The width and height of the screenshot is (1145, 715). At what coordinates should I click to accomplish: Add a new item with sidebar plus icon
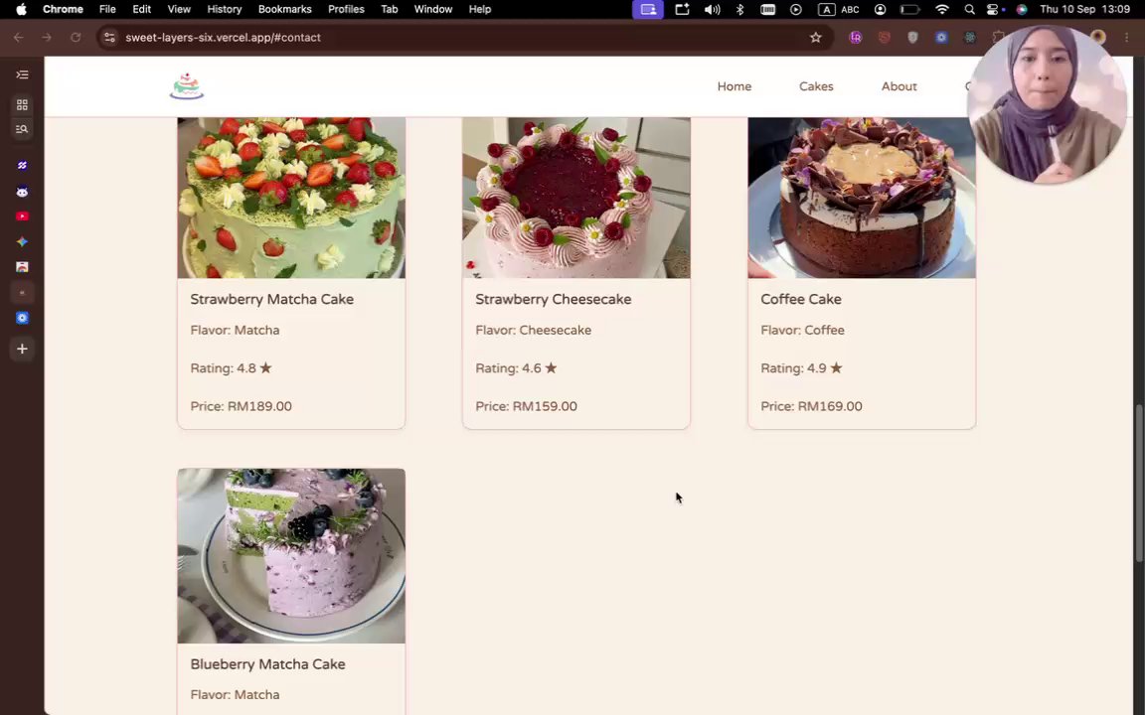pyautogui.click(x=22, y=349)
